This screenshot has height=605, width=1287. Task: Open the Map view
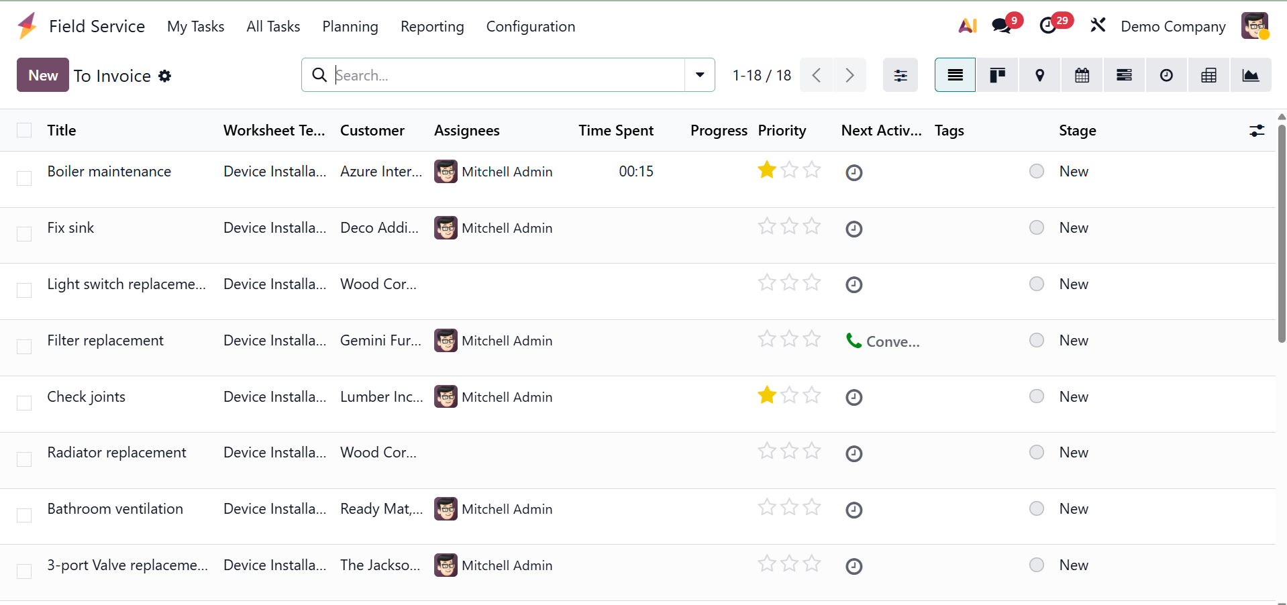click(1039, 75)
